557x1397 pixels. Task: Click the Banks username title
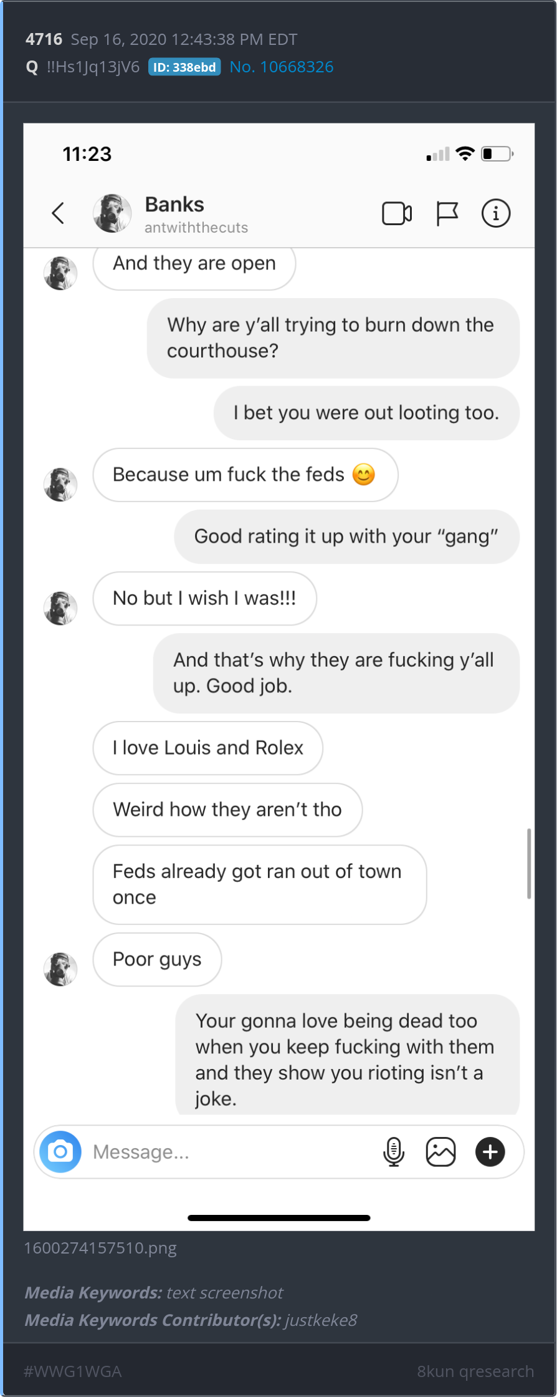click(174, 205)
